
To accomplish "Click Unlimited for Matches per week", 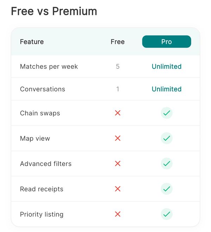I will pos(167,66).
